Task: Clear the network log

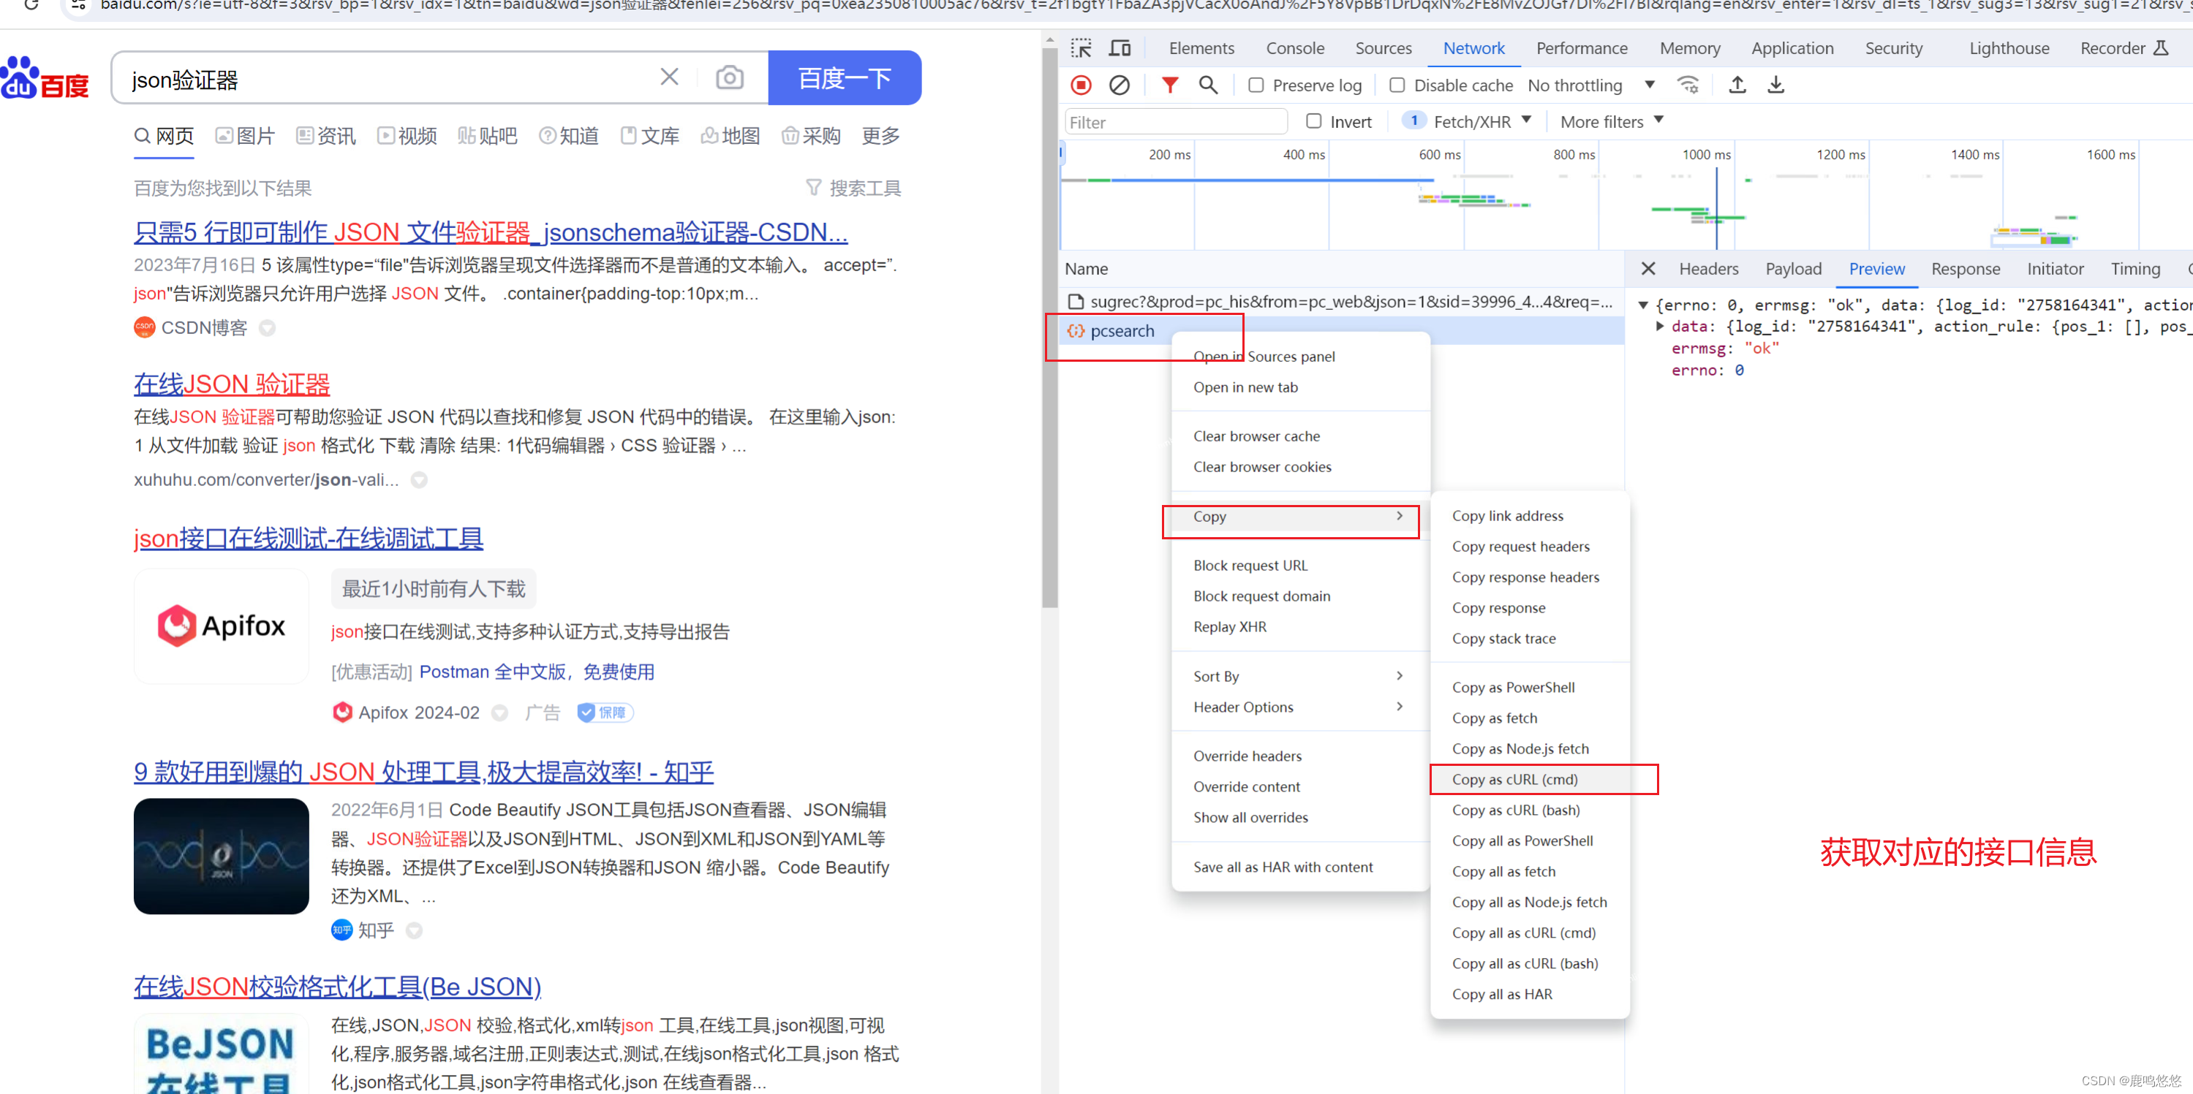Action: 1120,85
